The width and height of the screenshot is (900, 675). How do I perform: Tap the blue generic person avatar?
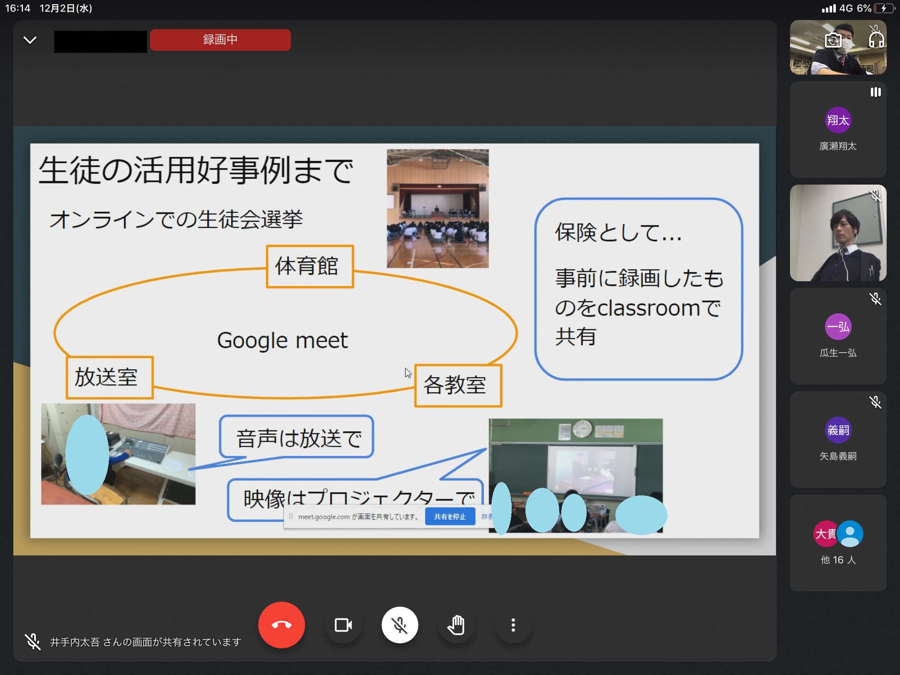point(850,534)
